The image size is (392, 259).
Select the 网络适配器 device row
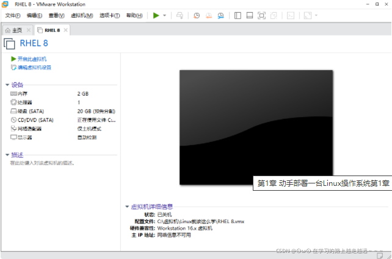[64, 129]
